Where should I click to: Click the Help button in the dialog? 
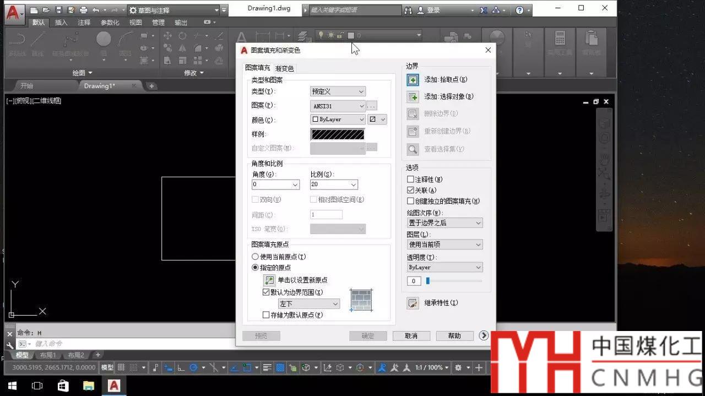pos(454,336)
